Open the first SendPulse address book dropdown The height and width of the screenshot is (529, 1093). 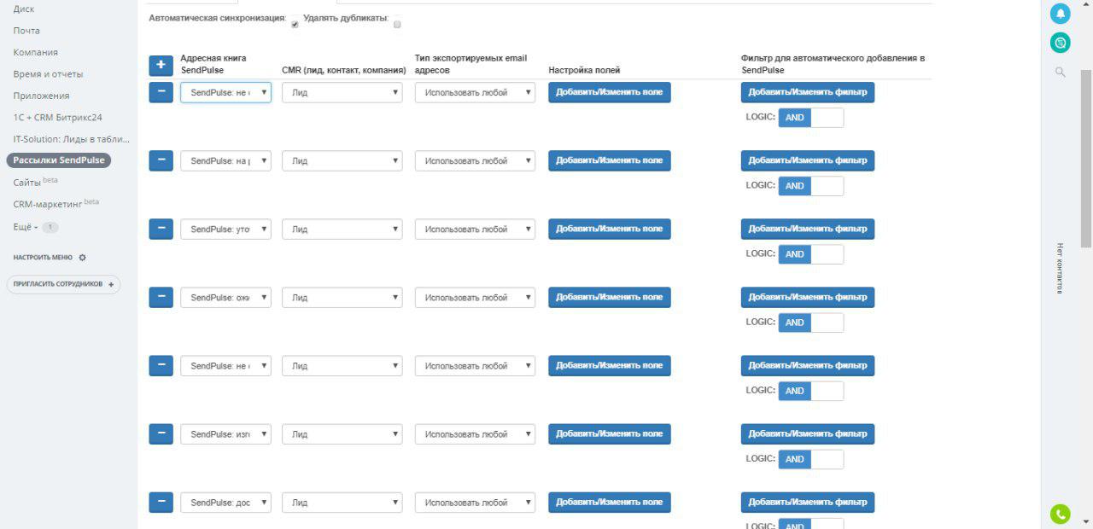225,92
